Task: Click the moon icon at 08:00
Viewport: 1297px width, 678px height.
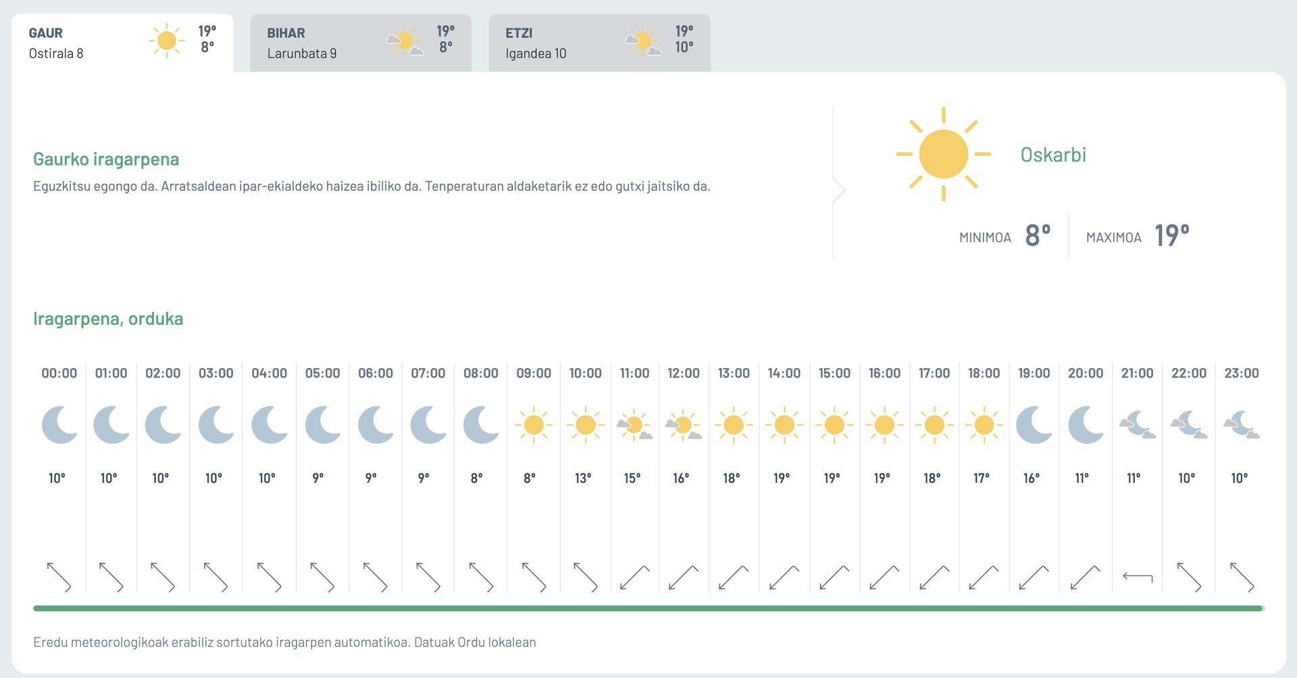Action: coord(481,425)
